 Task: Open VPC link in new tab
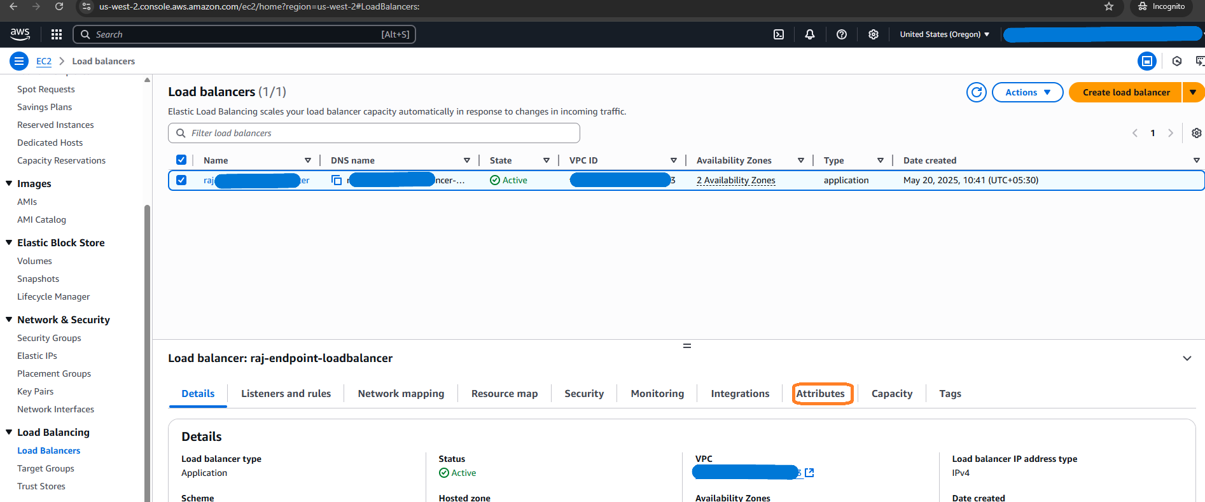coord(809,473)
